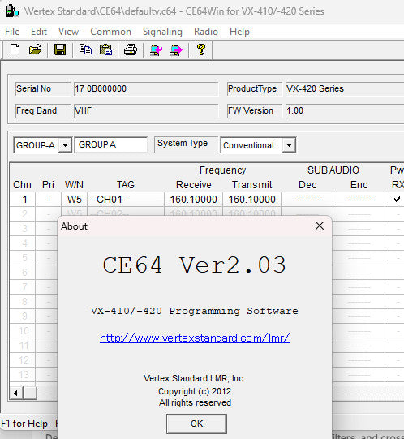Print with the printer toolbar icon

coord(131,50)
